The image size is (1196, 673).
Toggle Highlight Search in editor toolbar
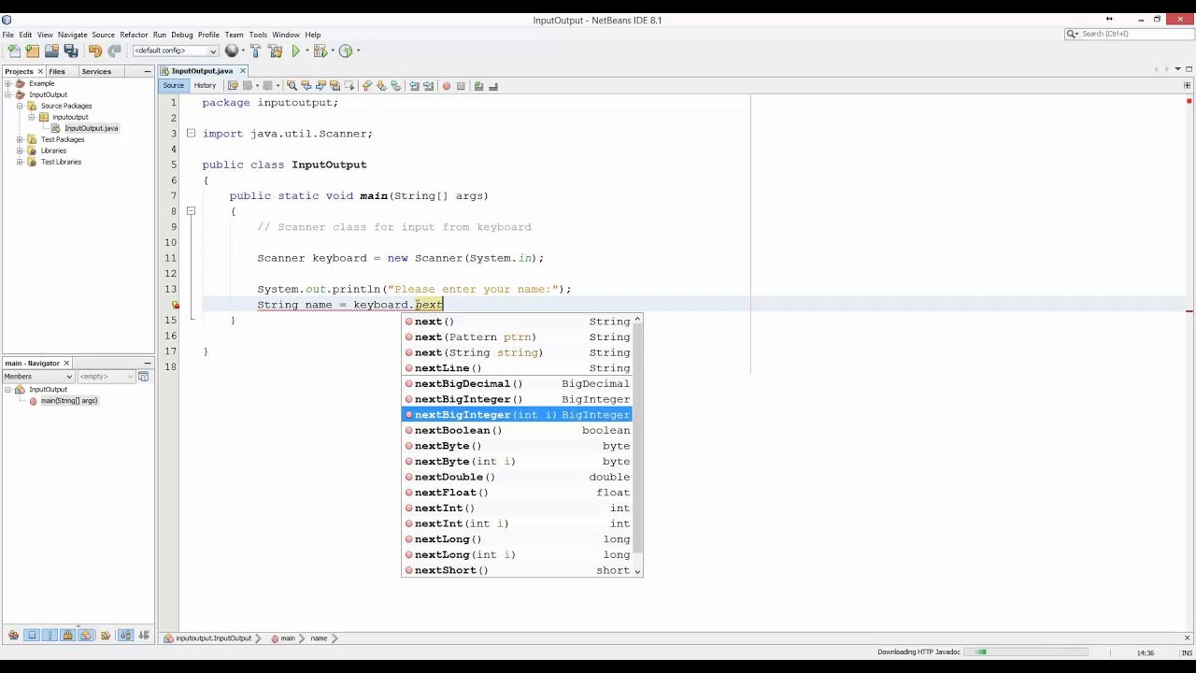tap(335, 86)
